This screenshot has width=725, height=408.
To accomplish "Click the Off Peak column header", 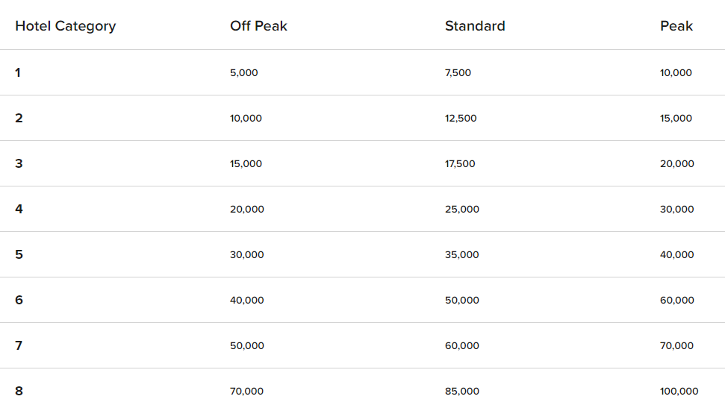I will (x=258, y=26).
